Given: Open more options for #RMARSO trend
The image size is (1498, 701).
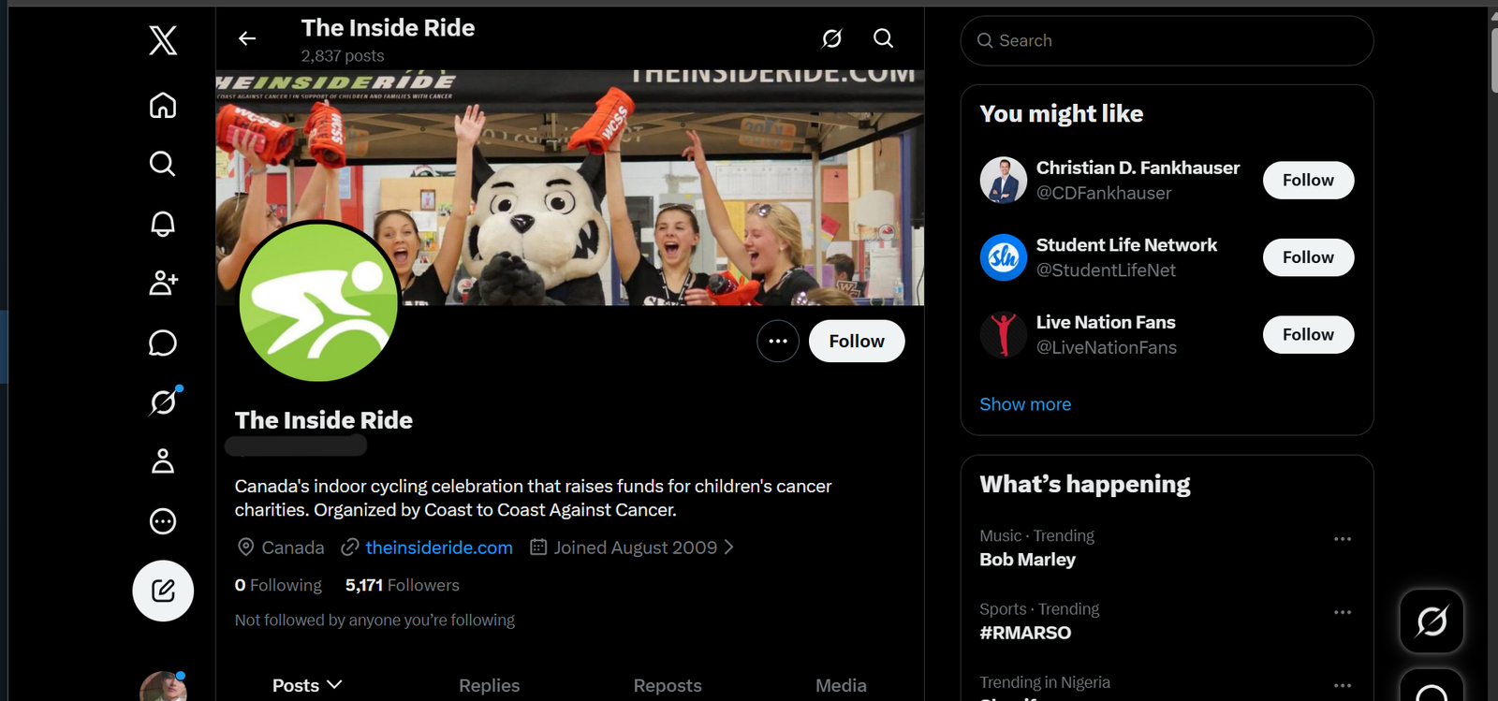Looking at the screenshot, I should tap(1343, 612).
